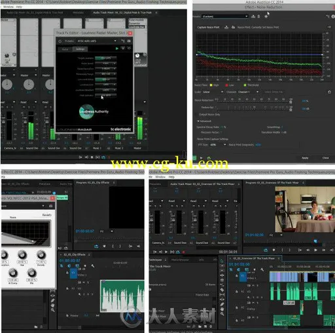Toggle the V1 source patch in Track Mixer timeline
This screenshot has width=335, height=333.
(x=243, y=277)
